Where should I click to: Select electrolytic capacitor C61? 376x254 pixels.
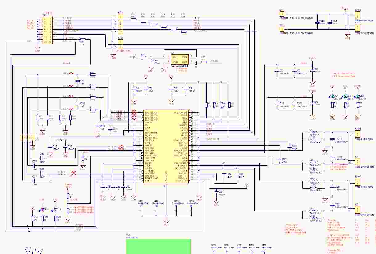point(330,22)
